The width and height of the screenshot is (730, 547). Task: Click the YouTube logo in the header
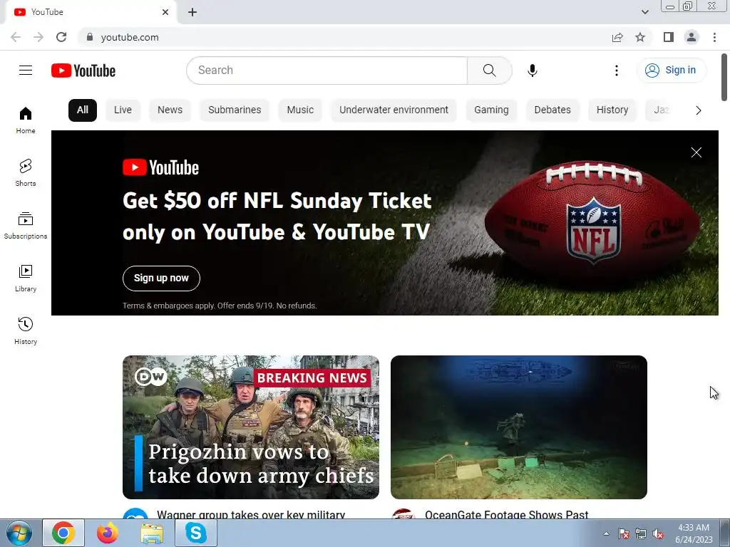tap(83, 71)
